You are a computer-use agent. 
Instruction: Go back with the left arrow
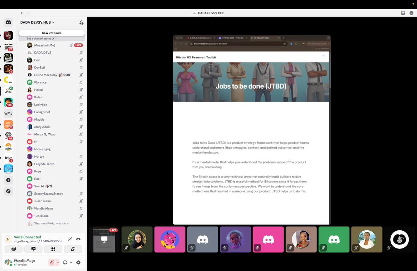tap(23, 13)
